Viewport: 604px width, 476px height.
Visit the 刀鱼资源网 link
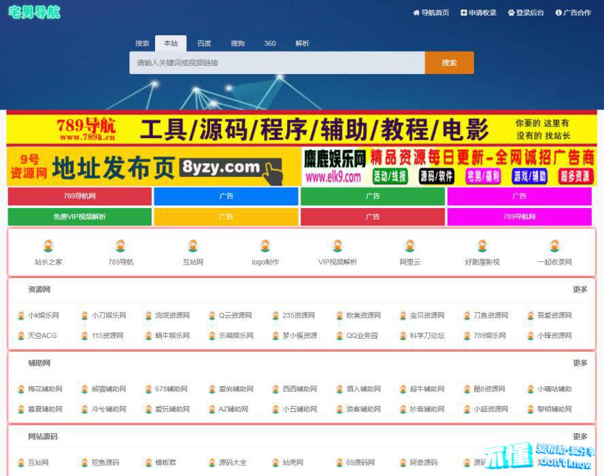pos(491,316)
